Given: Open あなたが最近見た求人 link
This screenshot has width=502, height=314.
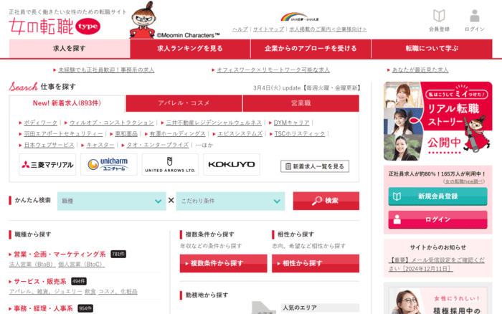Looking at the screenshot, I should pyautogui.click(x=420, y=70).
